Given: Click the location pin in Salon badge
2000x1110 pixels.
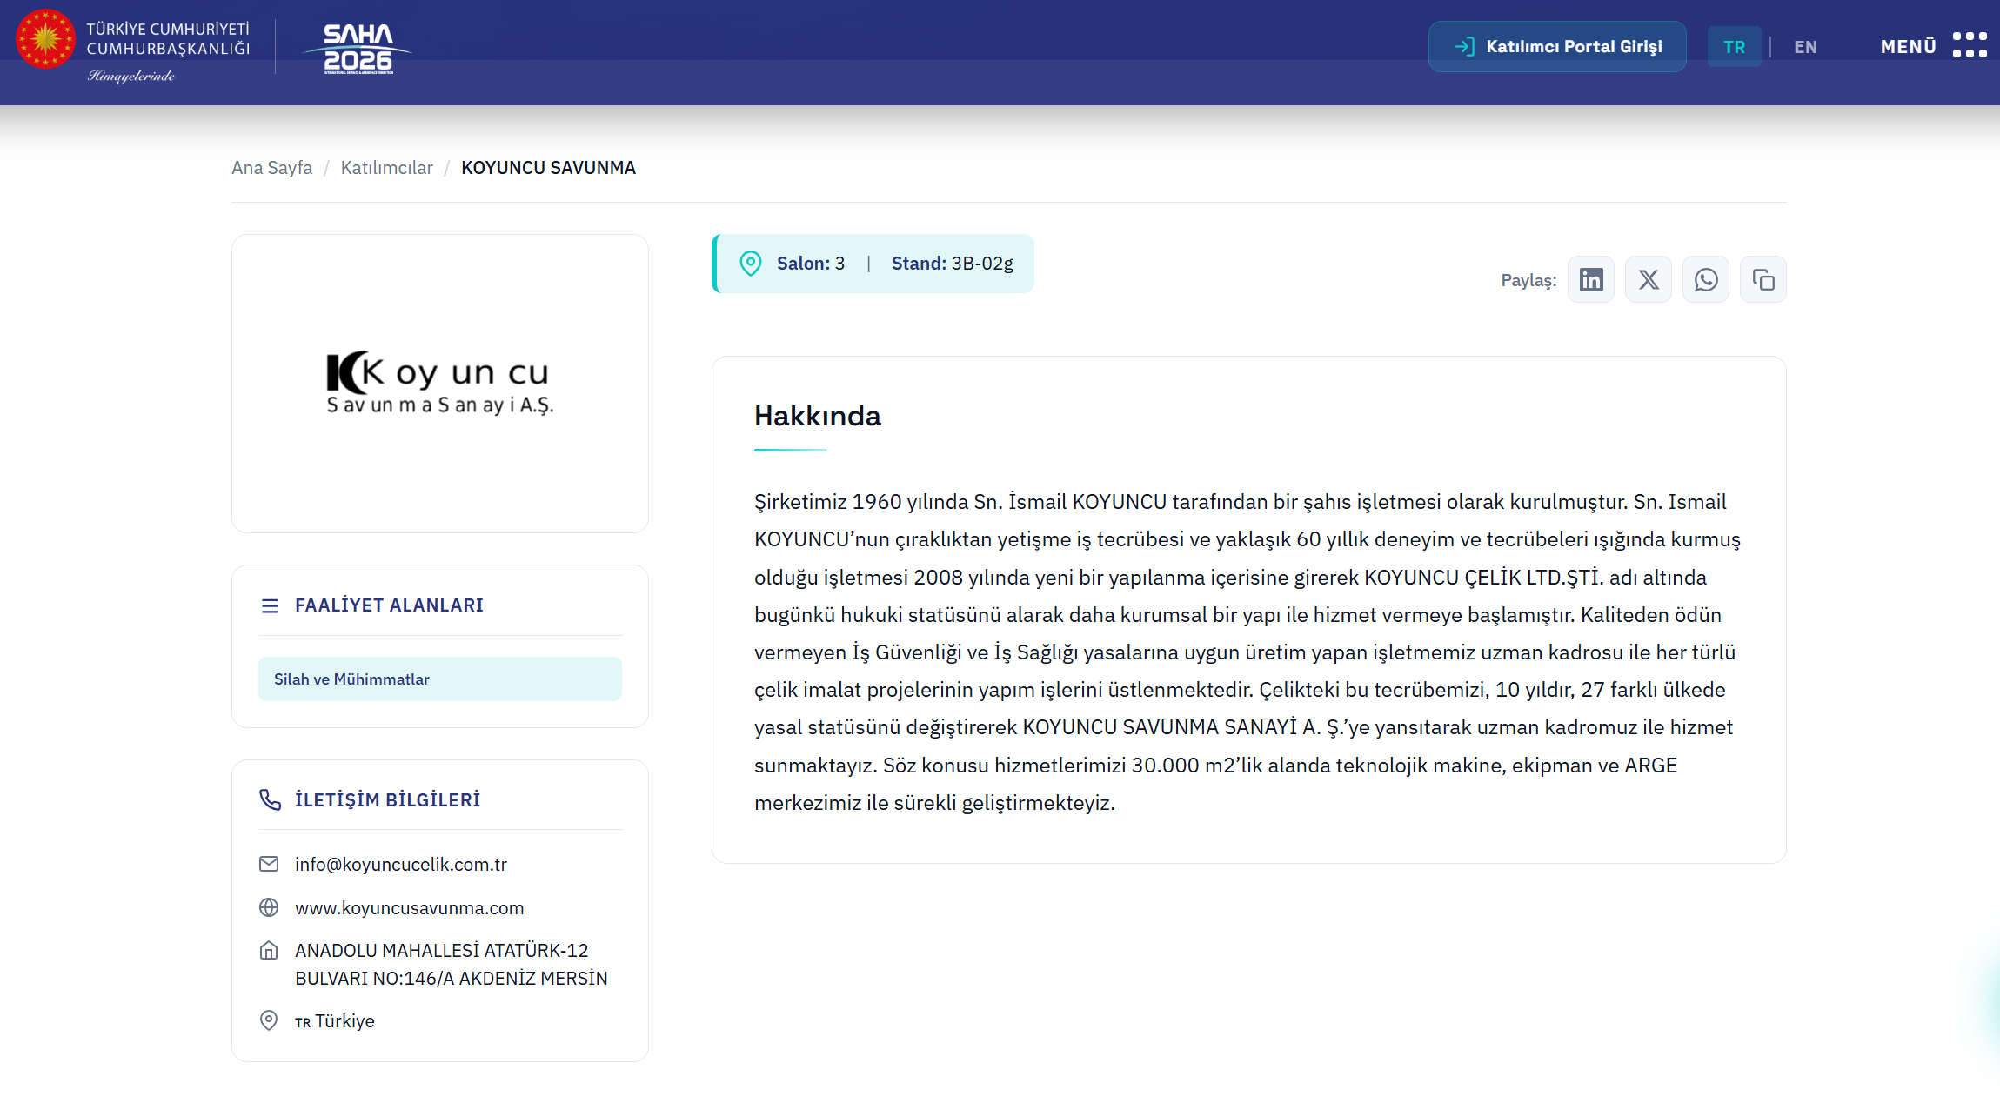Looking at the screenshot, I should pyautogui.click(x=750, y=264).
